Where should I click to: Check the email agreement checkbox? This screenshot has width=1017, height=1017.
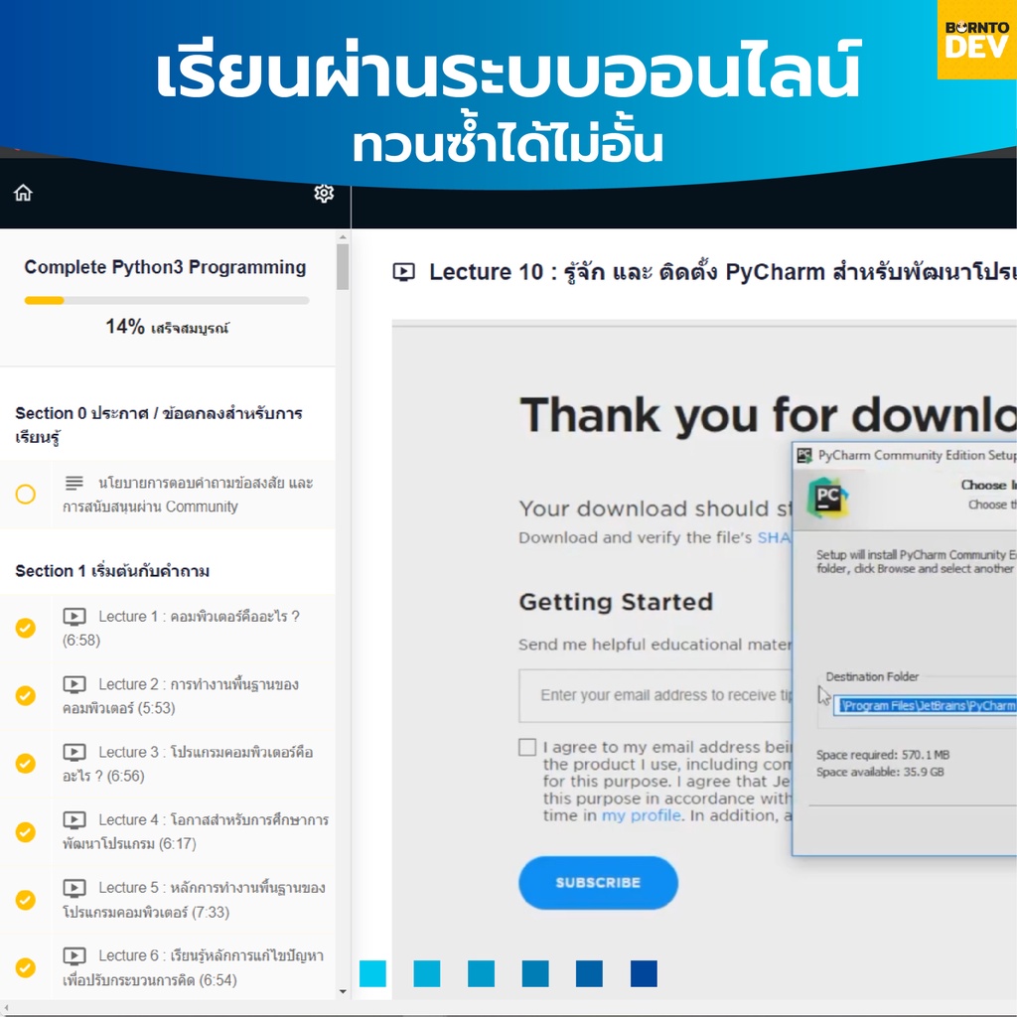point(527,748)
